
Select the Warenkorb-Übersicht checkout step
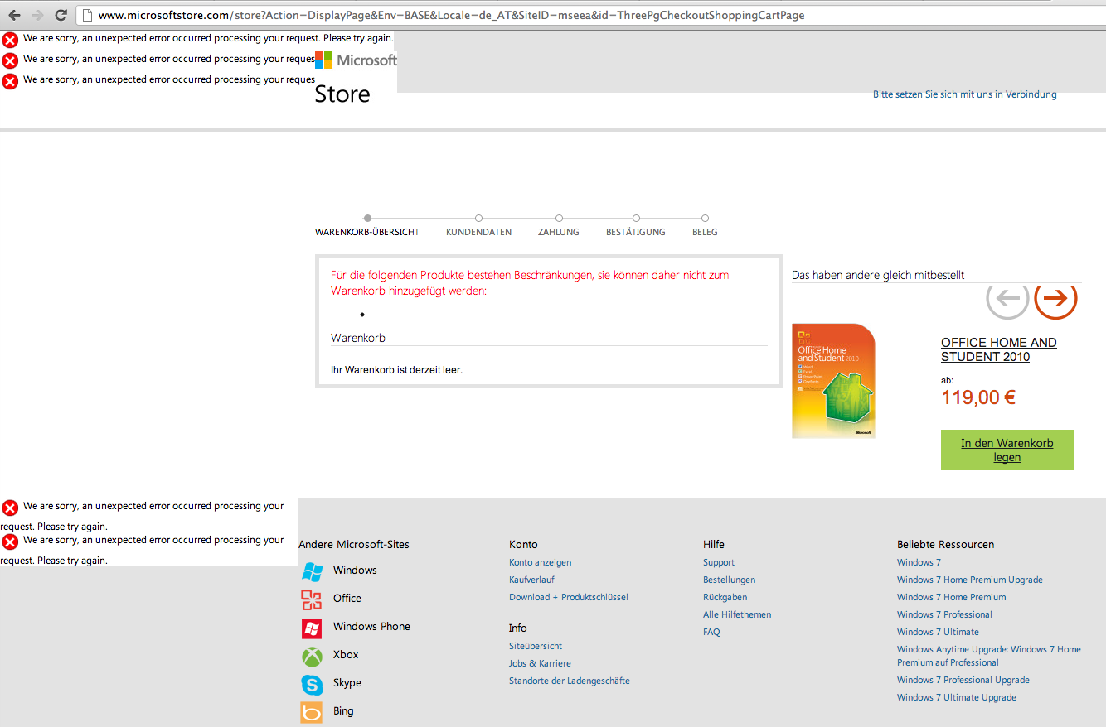point(367,232)
